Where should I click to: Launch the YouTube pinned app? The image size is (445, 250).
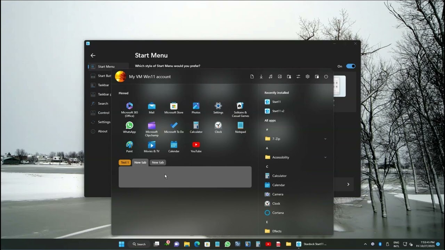pos(196,147)
